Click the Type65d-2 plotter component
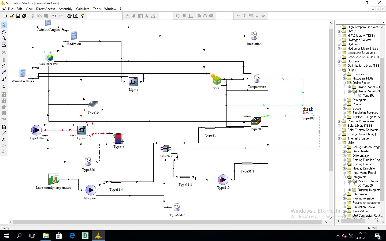Image resolution: width=386 pixels, height=241 pixels. [177, 207]
